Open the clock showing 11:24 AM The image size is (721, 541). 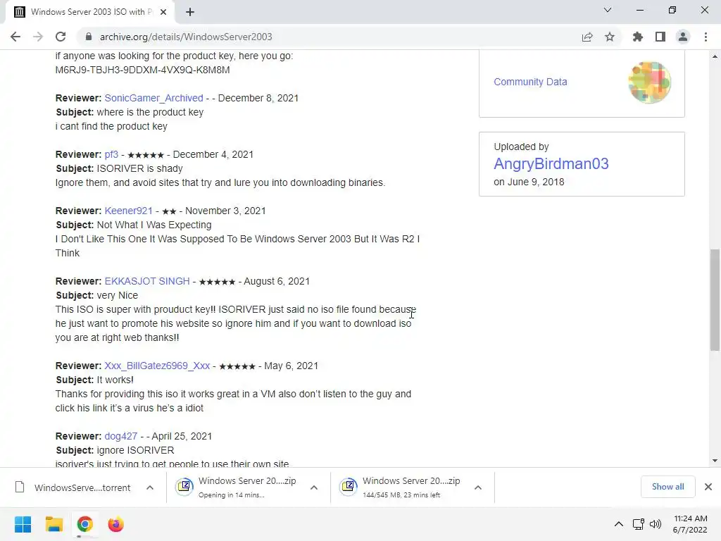690,524
